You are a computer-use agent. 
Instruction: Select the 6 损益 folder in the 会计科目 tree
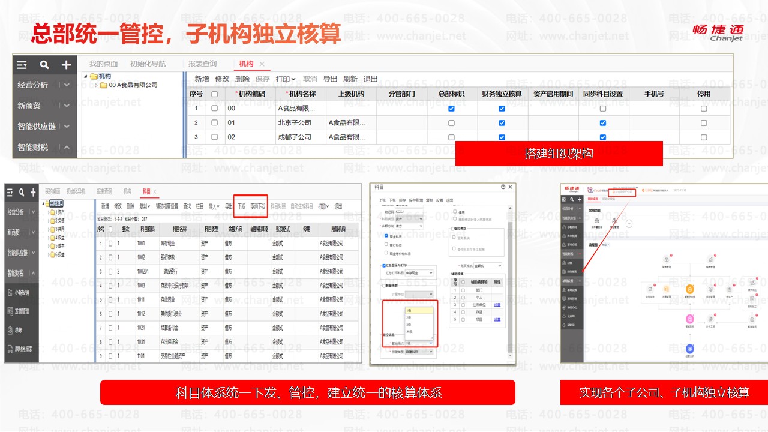tap(58, 254)
